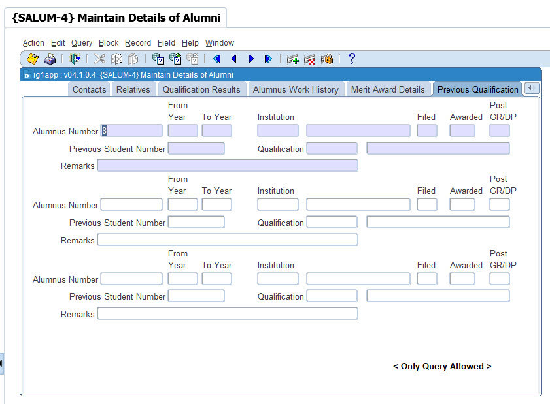
Task: Click the Exit door icon
Action: tap(75, 59)
